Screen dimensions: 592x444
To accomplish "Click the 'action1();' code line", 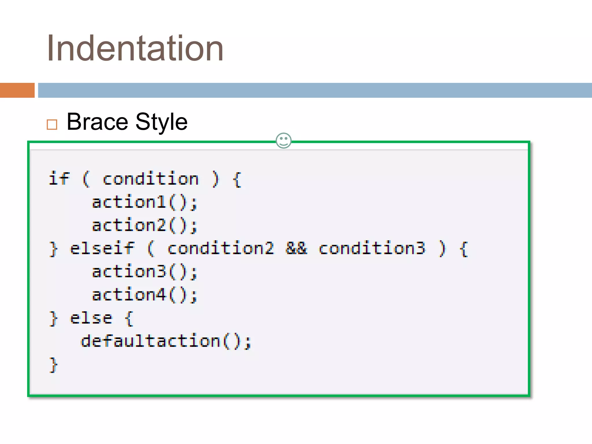I will pos(145,202).
